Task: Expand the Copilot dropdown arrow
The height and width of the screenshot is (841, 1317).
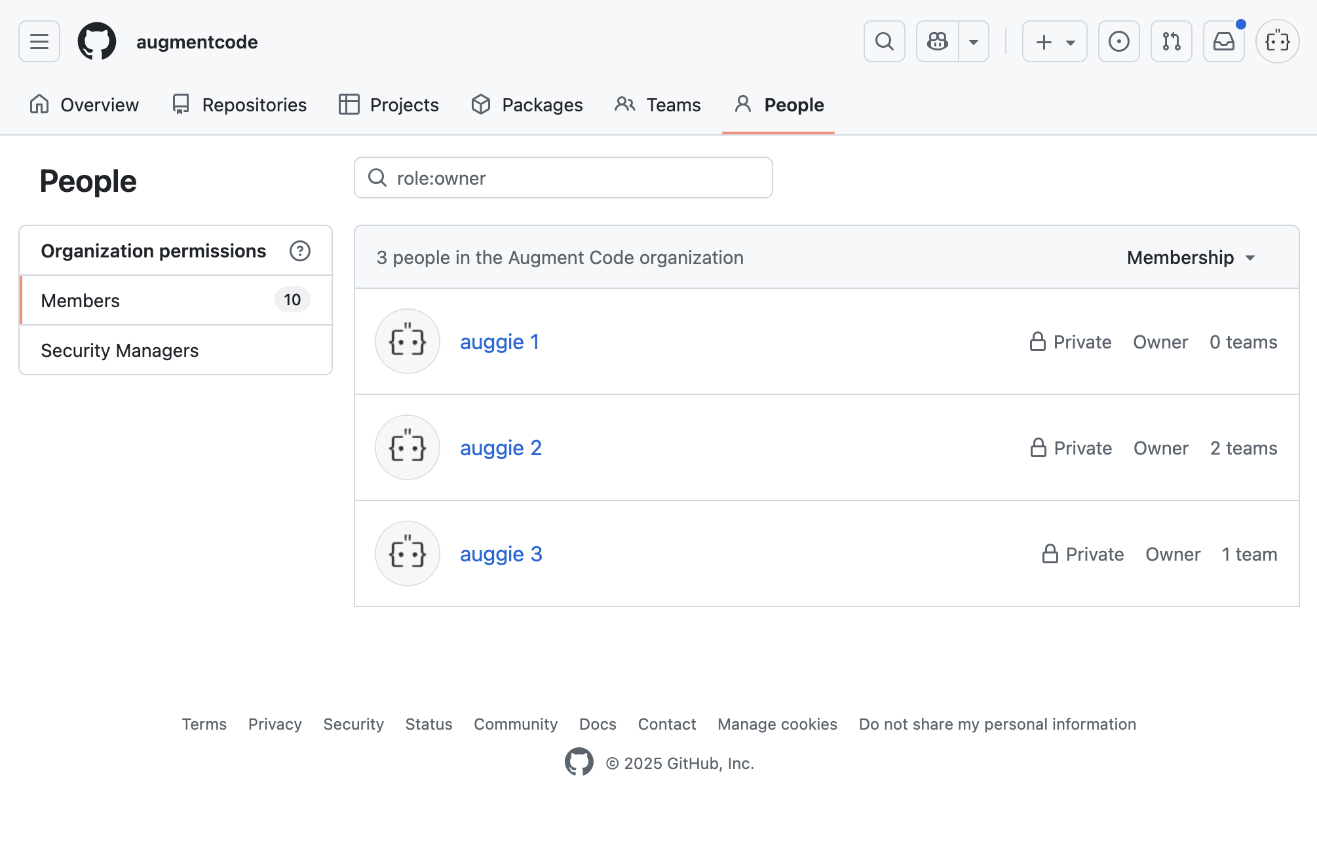Action: [974, 41]
